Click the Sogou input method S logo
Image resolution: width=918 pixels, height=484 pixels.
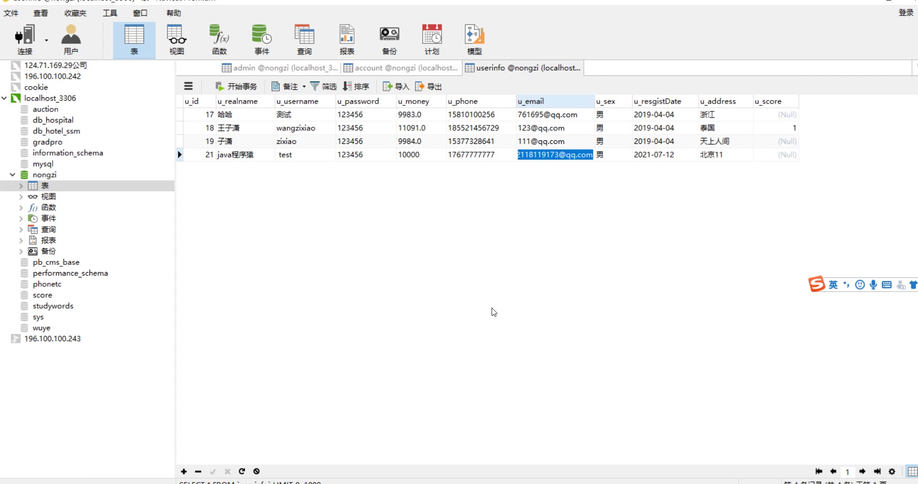817,284
